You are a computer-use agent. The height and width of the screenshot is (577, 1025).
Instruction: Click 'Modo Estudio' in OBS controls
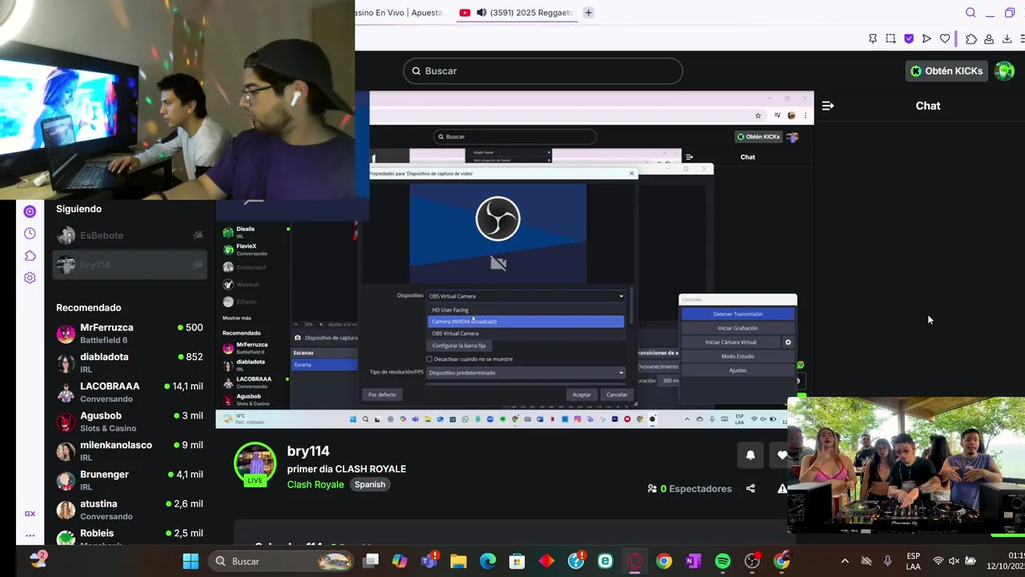738,356
